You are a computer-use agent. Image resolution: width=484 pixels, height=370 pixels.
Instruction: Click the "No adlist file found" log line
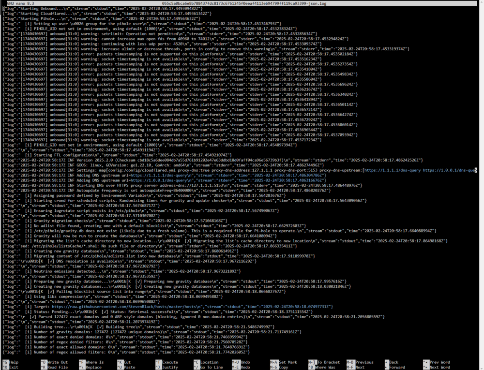coord(154,226)
